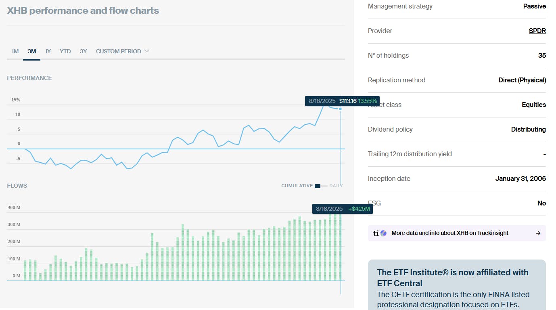This screenshot has height=310, width=556.
Task: Open the SPDR provider link
Action: pos(537,31)
